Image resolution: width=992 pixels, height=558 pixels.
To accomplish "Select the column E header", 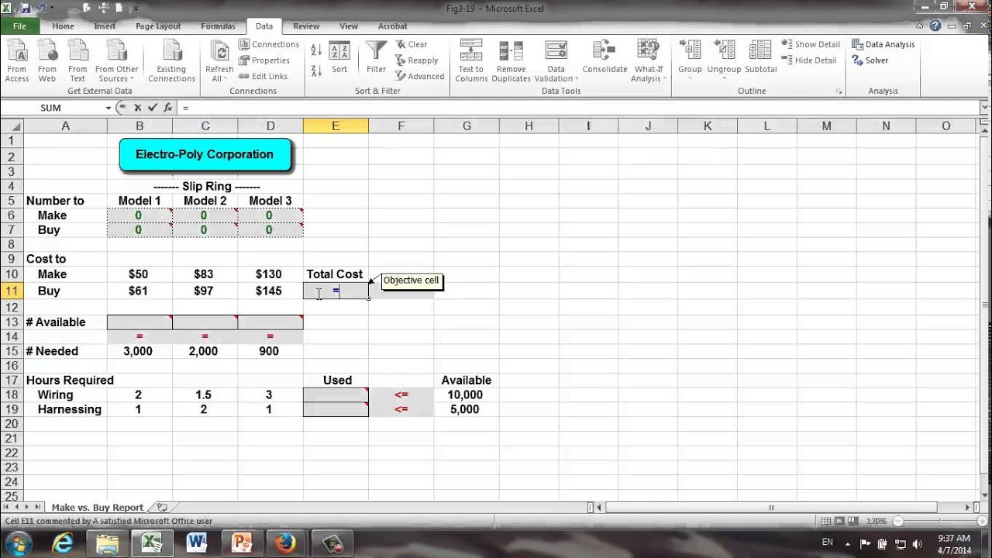I will [x=336, y=126].
